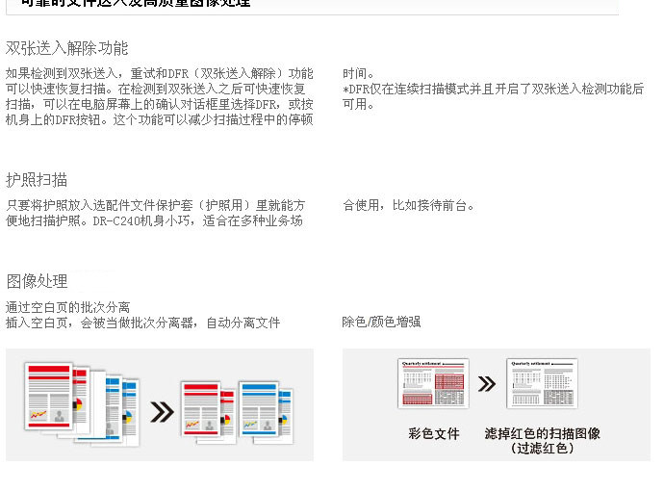The width and height of the screenshot is (664, 491).
Task: Click the DFR note starting with asterisk
Action: point(494,96)
